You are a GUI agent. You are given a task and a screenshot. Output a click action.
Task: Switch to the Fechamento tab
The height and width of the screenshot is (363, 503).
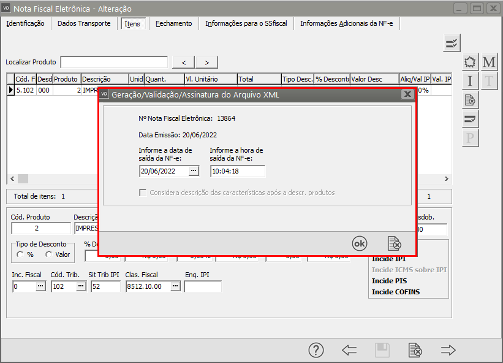point(173,23)
